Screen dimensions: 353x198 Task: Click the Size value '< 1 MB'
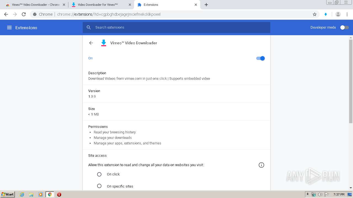pos(93,114)
